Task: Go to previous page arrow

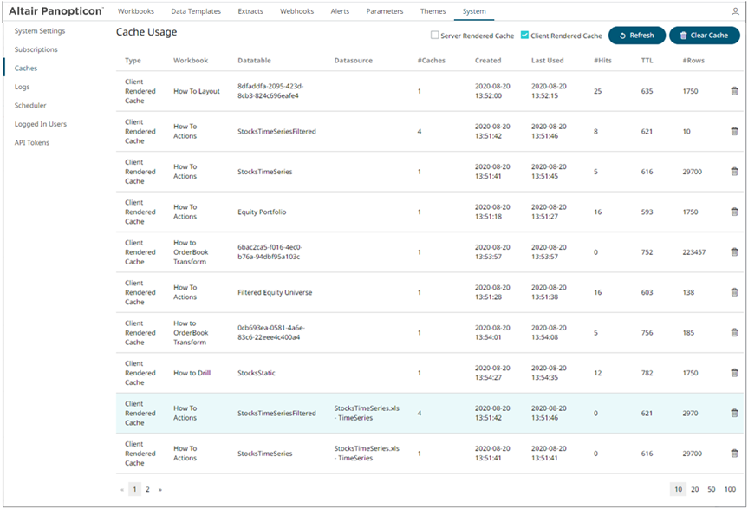Action: (122, 490)
